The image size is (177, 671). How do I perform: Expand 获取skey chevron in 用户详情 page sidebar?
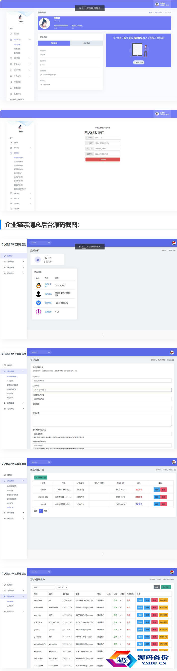(30, 64)
